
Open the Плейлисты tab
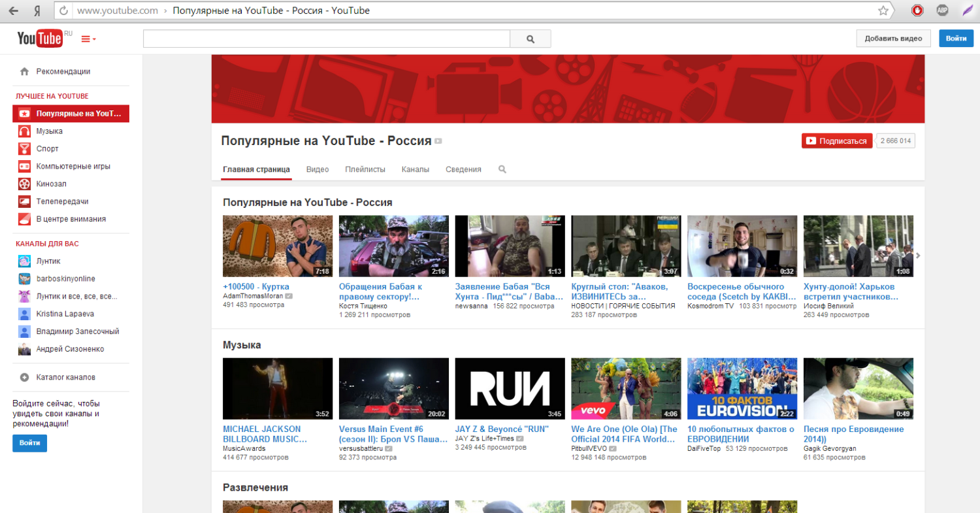[x=365, y=169]
